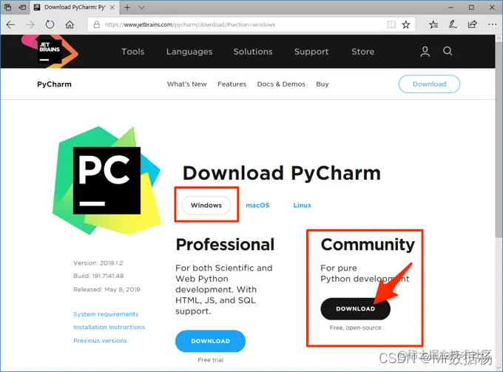Open the JetBrains account user icon
The width and height of the screenshot is (503, 372).
[x=425, y=51]
